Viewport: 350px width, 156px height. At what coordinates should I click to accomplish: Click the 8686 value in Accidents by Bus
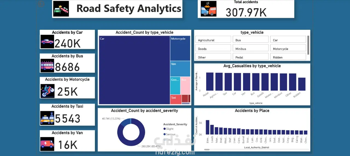[x=67, y=67]
